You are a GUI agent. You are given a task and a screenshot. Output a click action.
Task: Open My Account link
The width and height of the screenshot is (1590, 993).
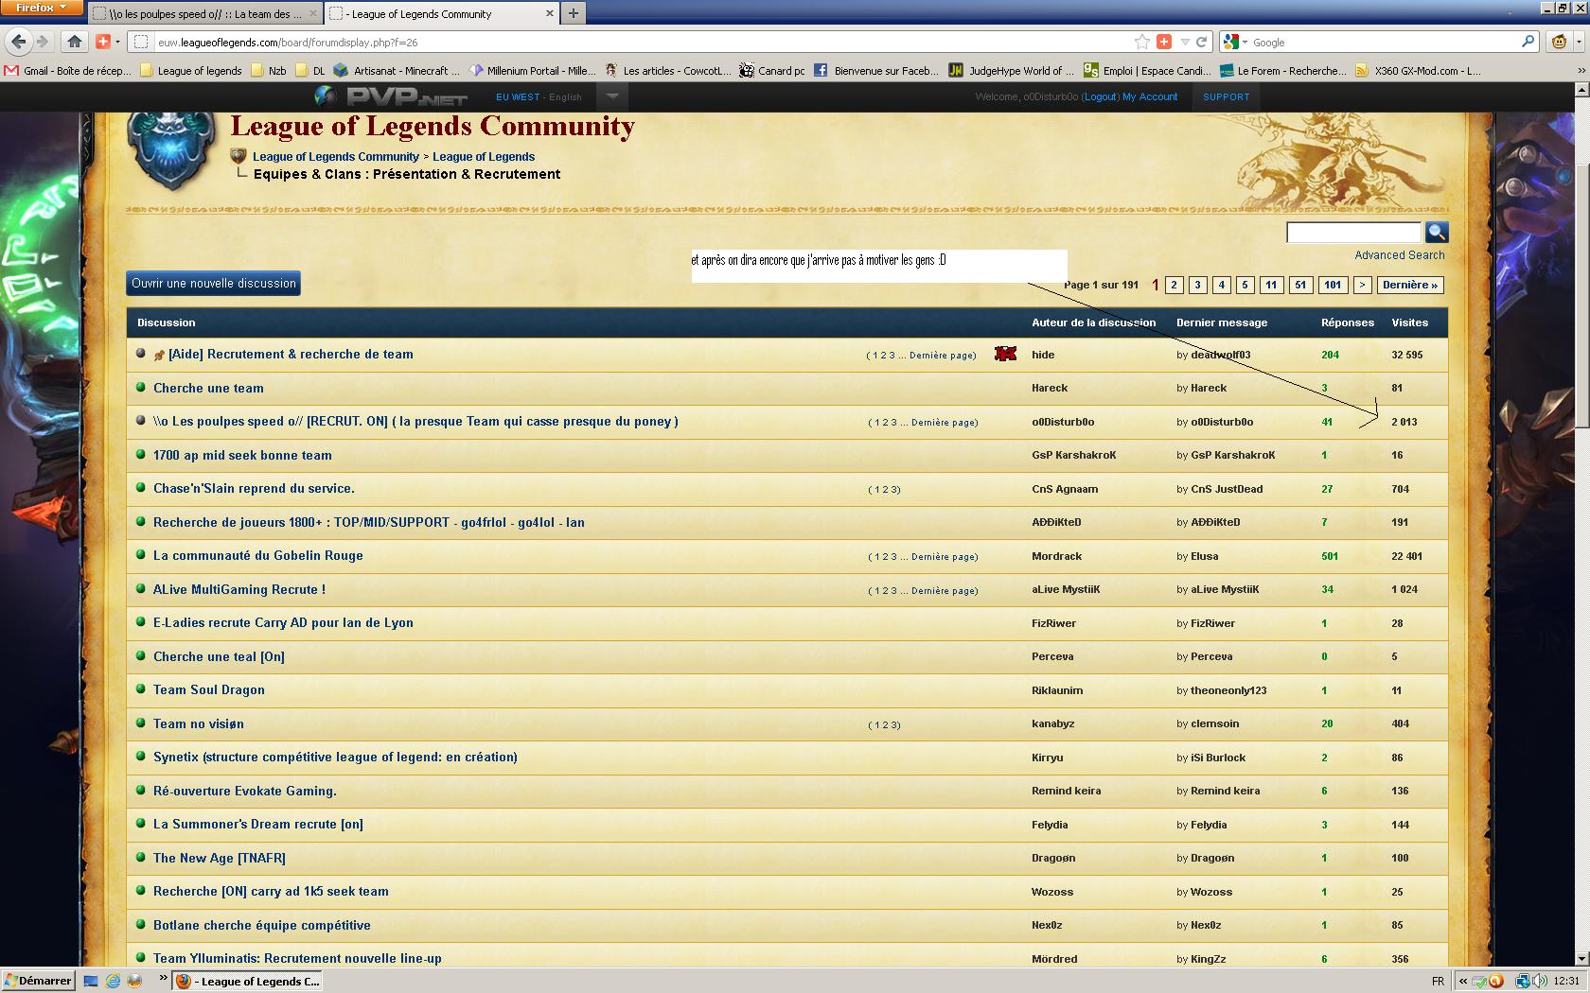point(1150,96)
